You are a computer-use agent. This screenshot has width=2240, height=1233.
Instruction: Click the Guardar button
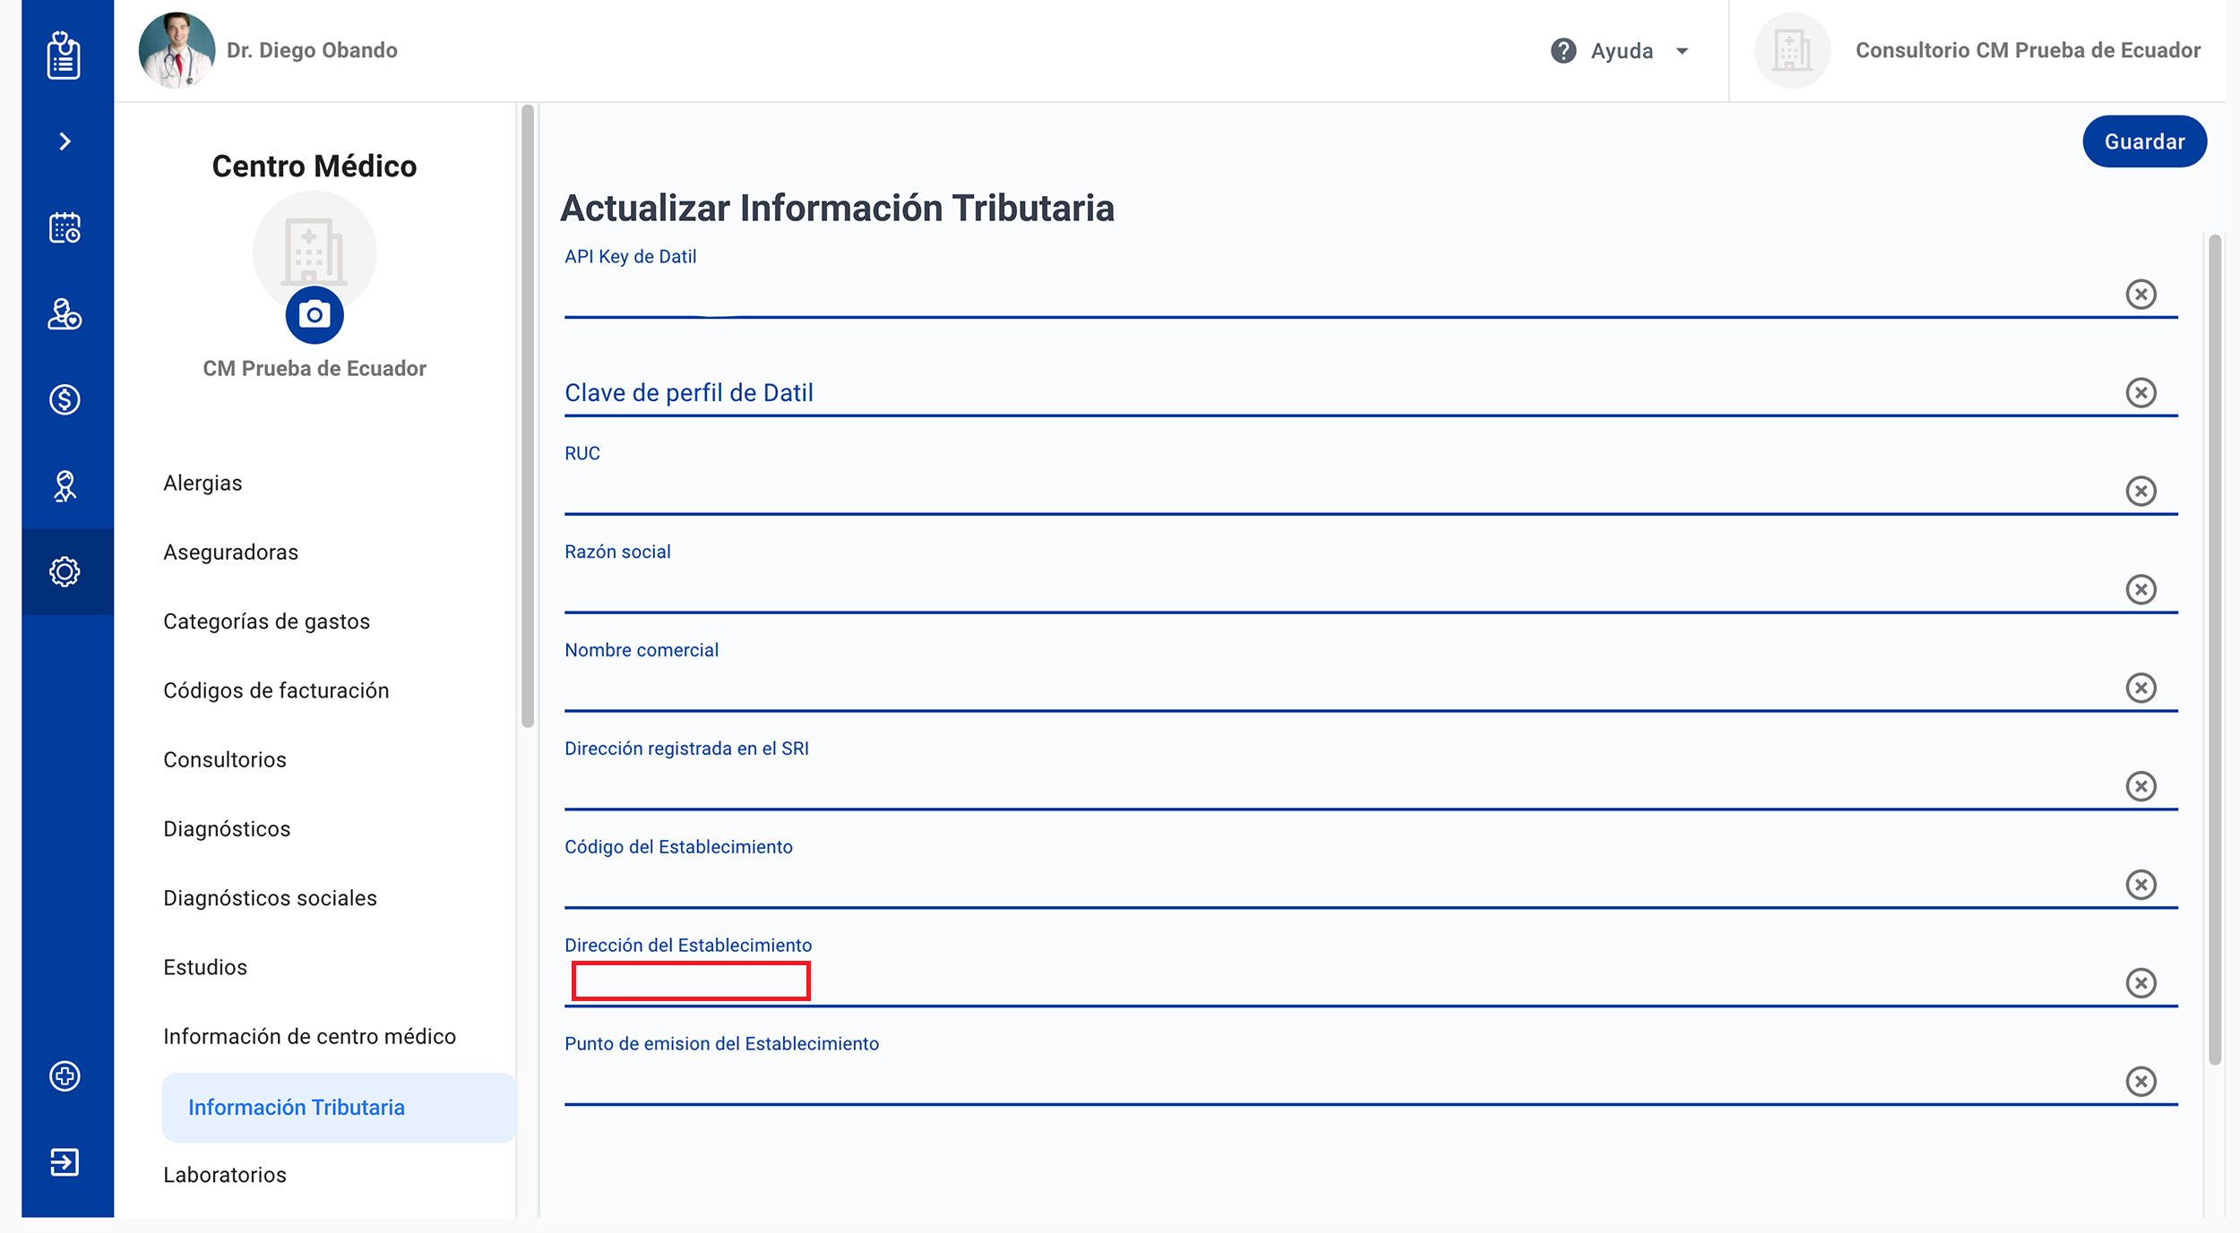pos(2143,141)
